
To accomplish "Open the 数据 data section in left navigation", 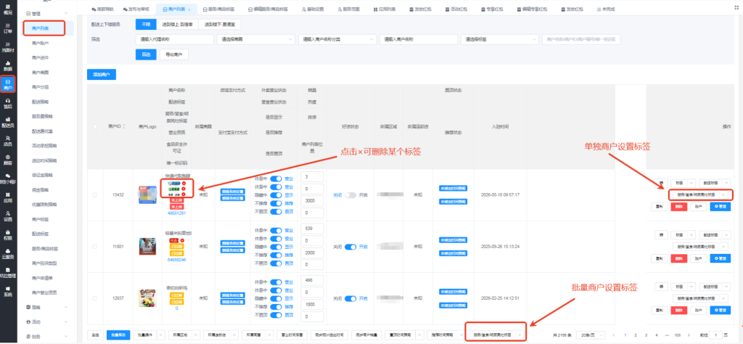I will pos(7,66).
